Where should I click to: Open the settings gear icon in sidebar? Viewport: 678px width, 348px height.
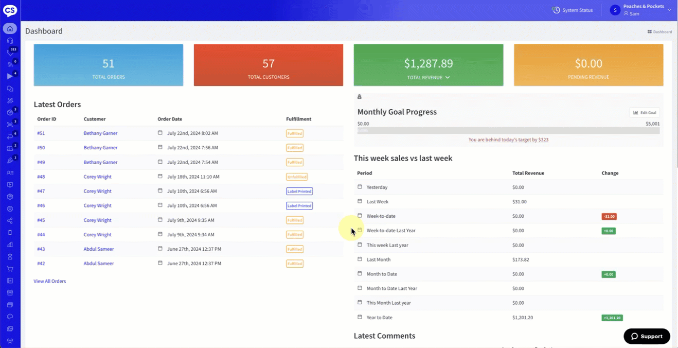10,209
